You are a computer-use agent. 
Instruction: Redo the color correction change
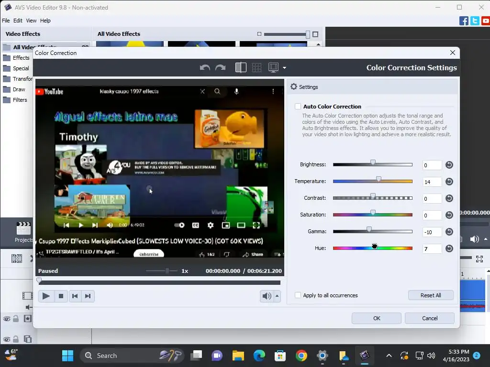tap(220, 68)
